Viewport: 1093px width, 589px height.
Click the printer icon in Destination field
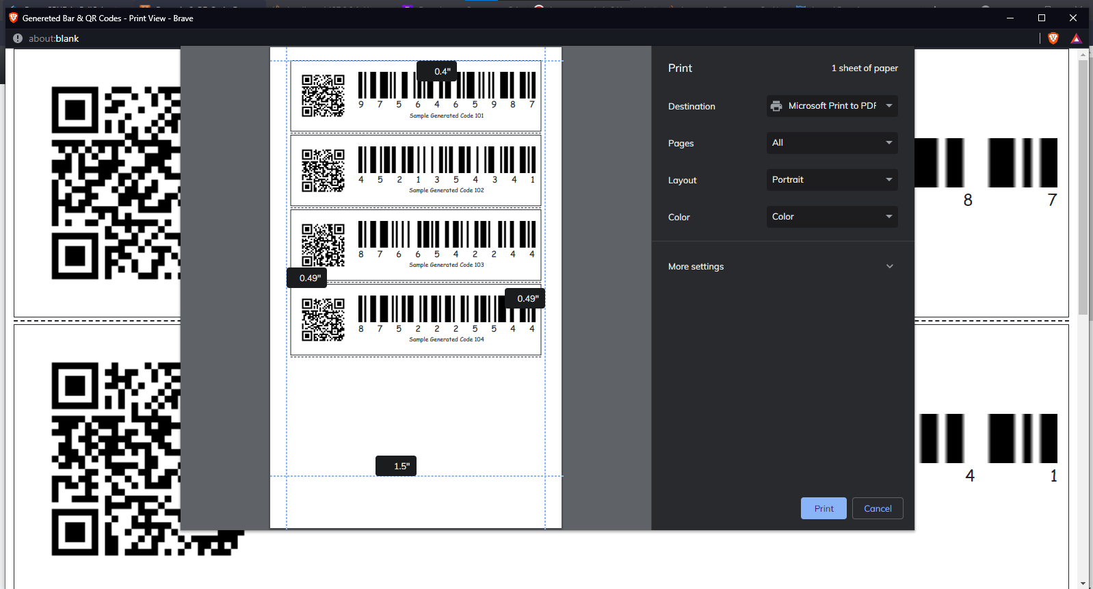(x=776, y=106)
